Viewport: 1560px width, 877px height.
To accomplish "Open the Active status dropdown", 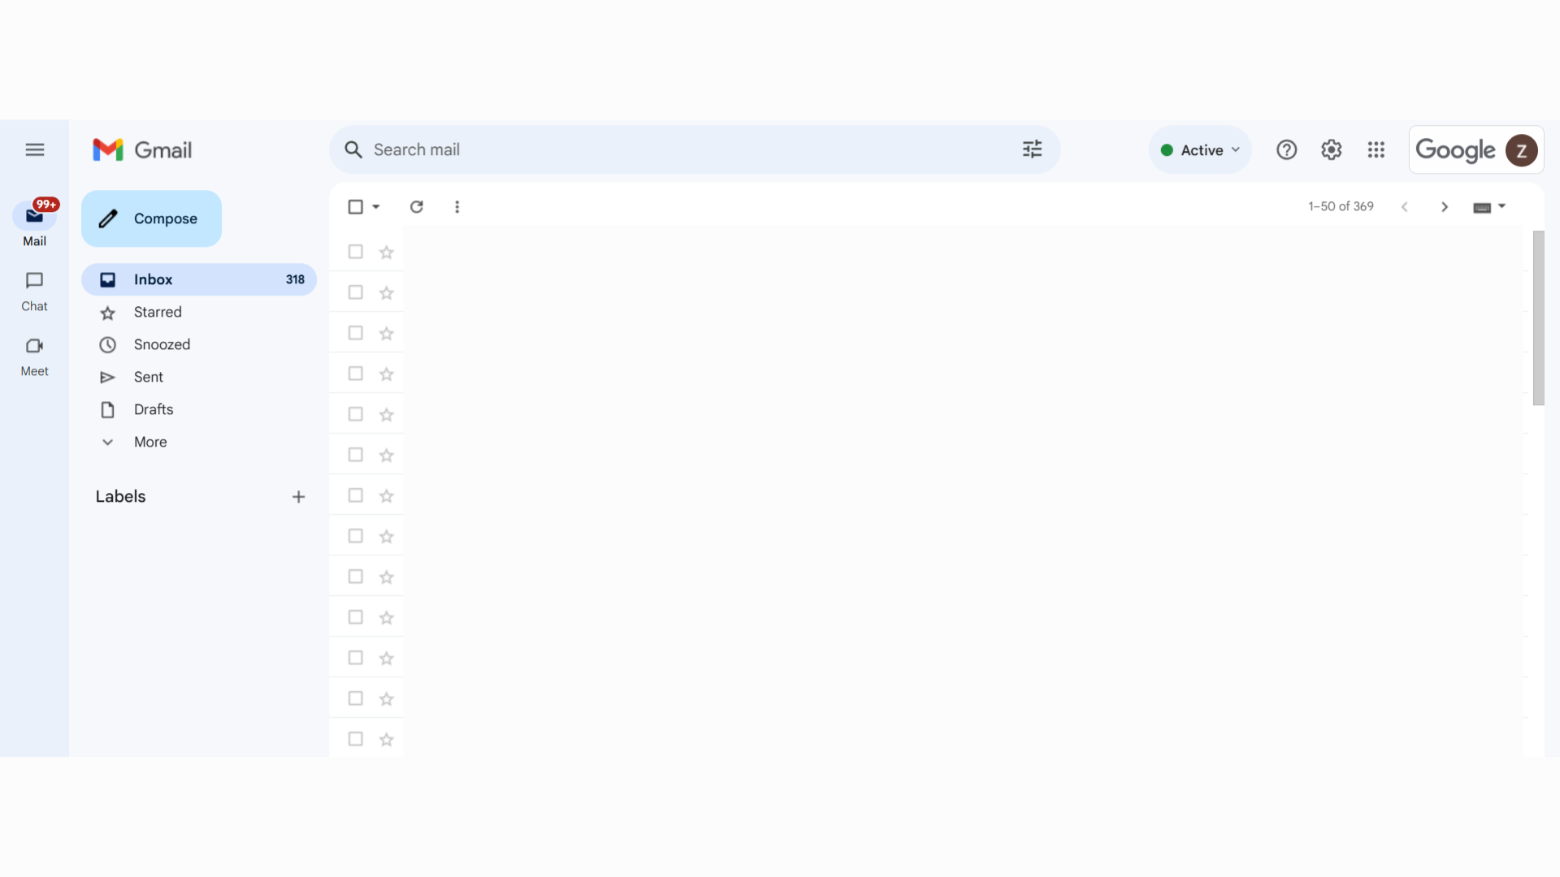I will [1200, 149].
